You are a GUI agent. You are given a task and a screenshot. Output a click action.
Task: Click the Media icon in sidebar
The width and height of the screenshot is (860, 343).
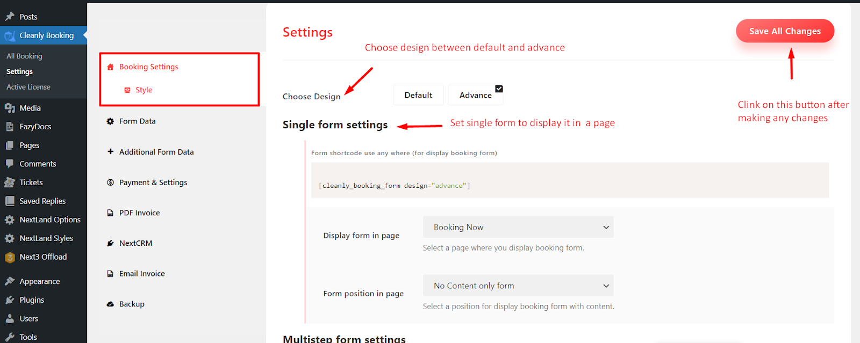tap(10, 108)
